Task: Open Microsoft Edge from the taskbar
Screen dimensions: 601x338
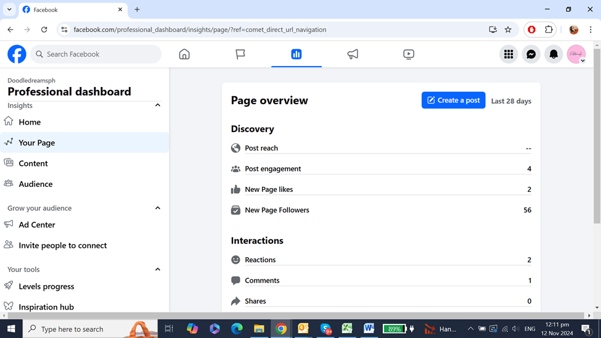Action: pyautogui.click(x=237, y=329)
